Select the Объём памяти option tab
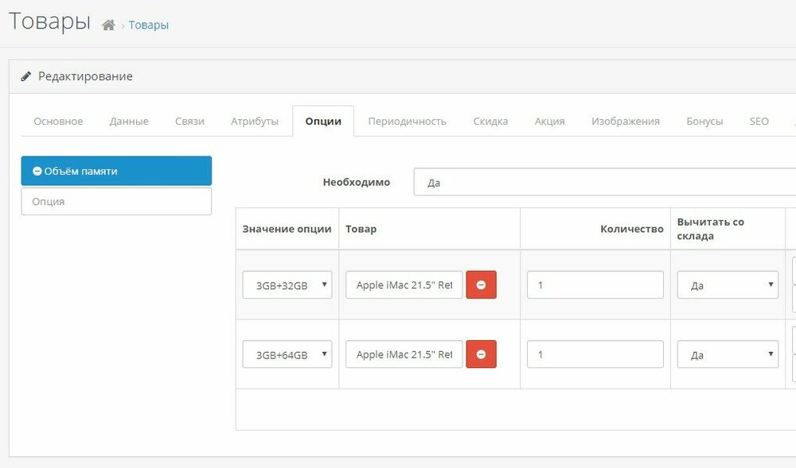This screenshot has height=468, width=796. [x=116, y=171]
